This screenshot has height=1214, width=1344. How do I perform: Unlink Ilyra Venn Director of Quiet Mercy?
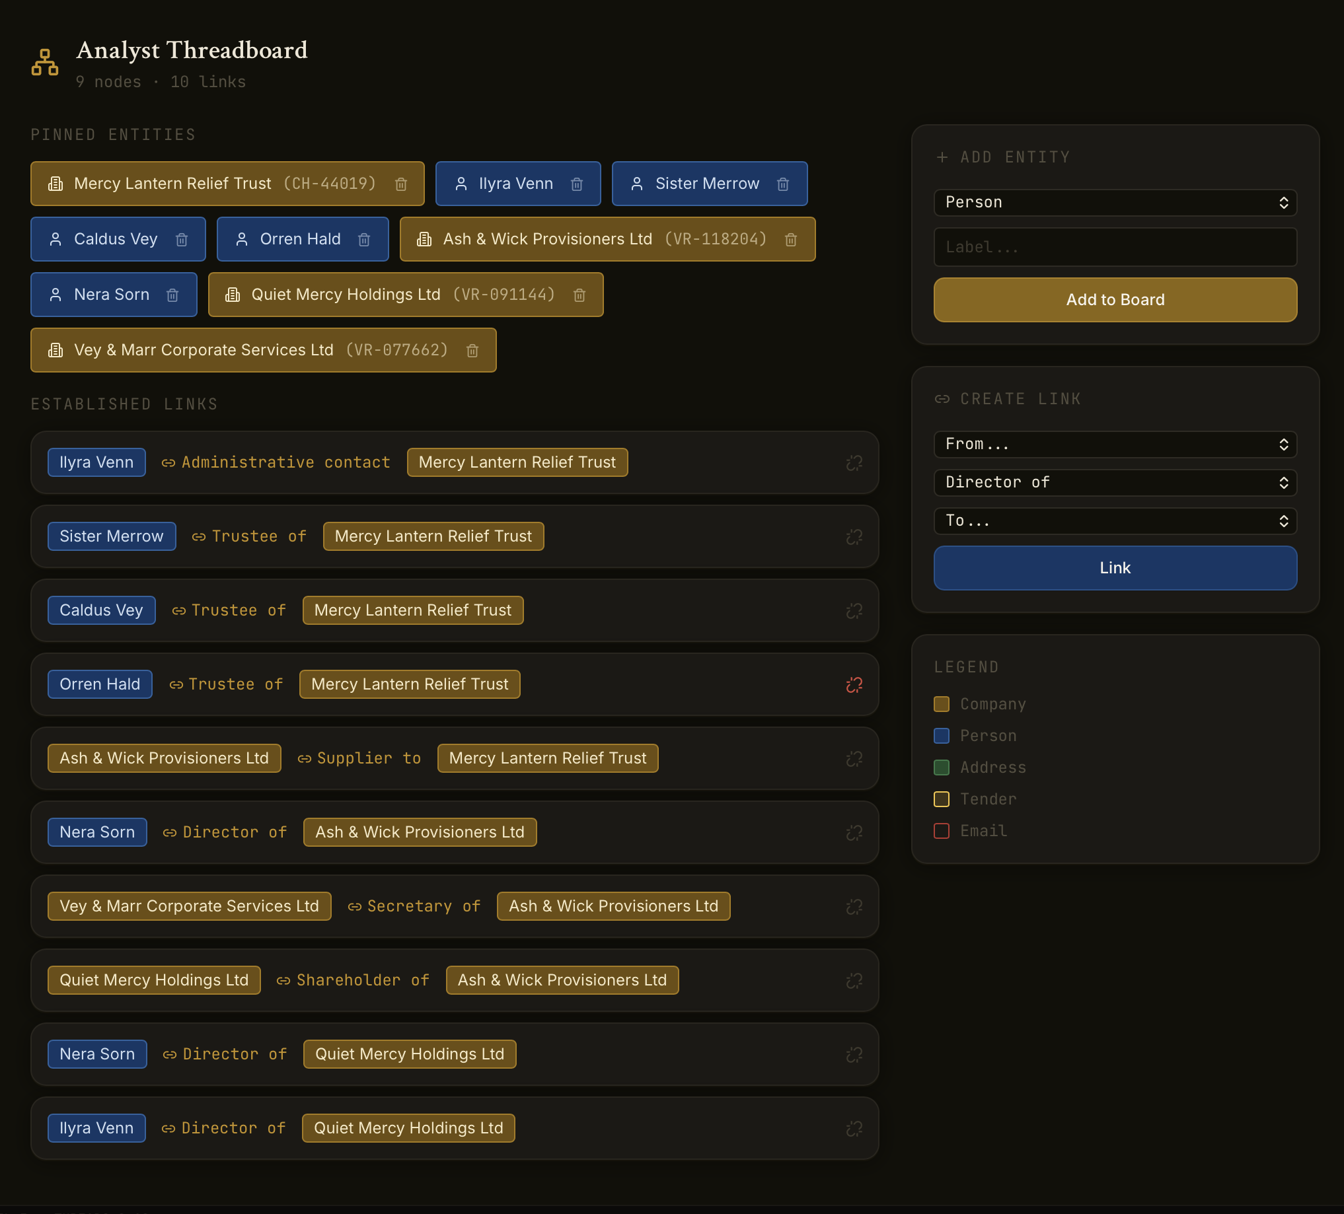click(x=854, y=1128)
